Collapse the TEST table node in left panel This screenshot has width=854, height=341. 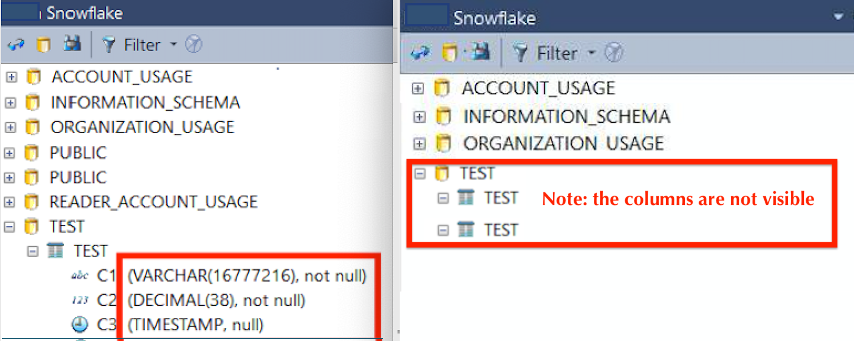(33, 251)
